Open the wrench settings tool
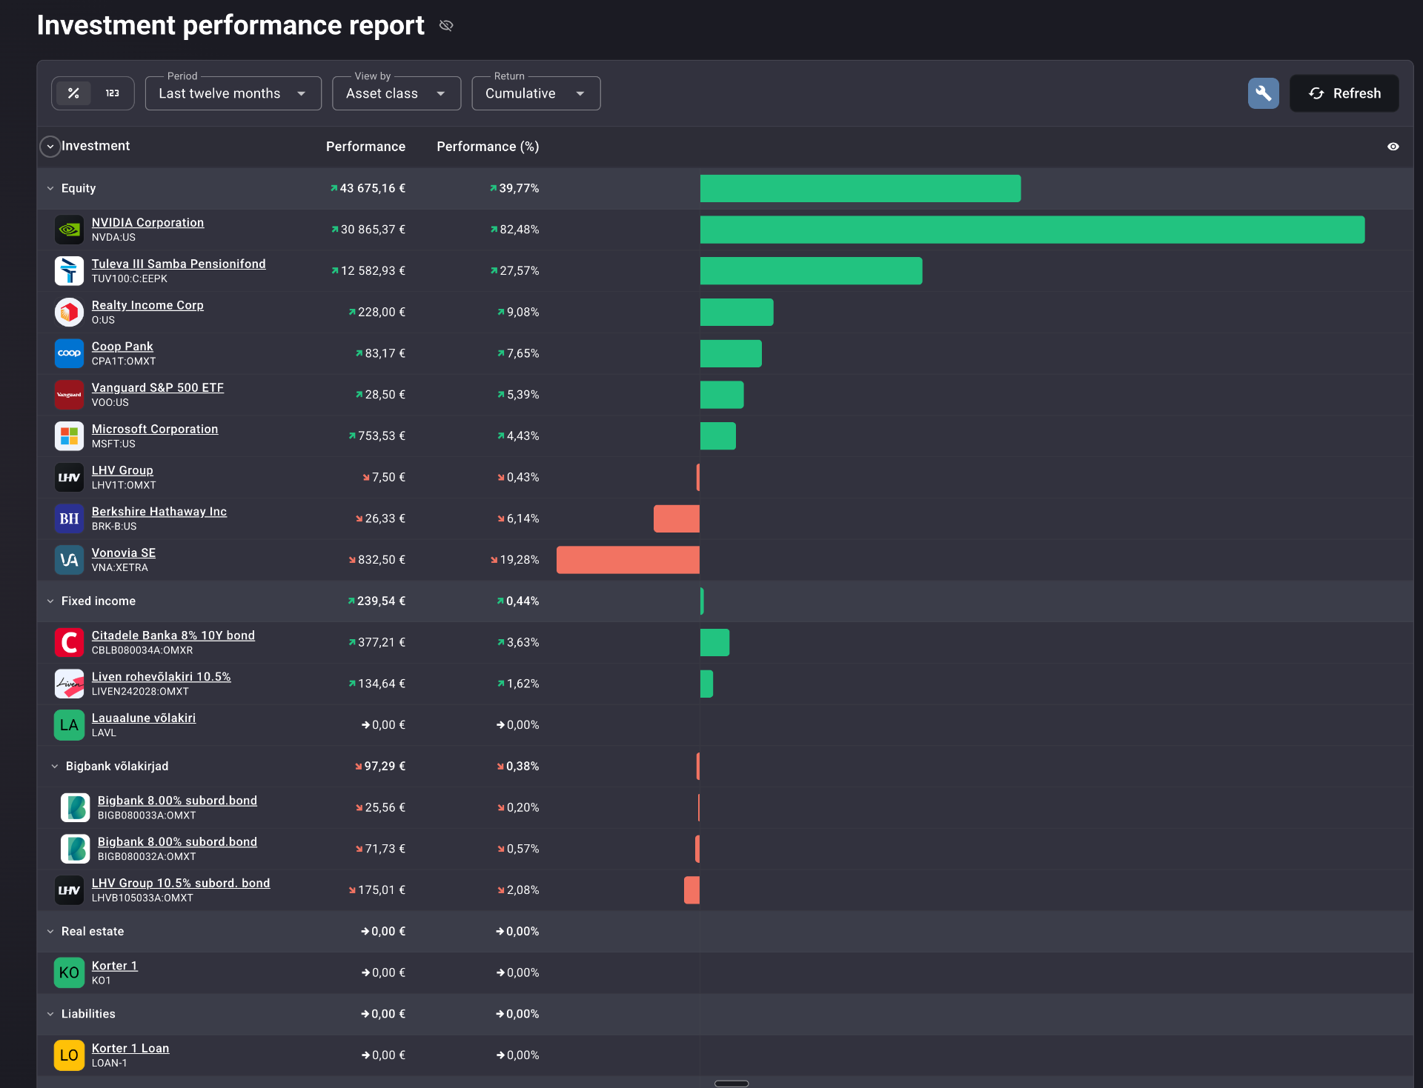This screenshot has height=1088, width=1423. (x=1263, y=93)
